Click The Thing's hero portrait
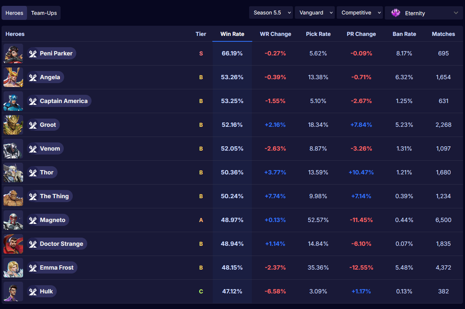465x309 pixels. 13,196
